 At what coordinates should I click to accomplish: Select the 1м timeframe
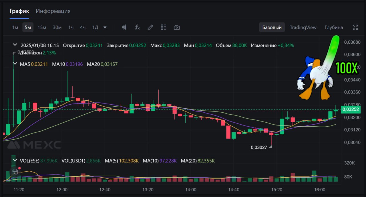pyautogui.click(x=15, y=27)
